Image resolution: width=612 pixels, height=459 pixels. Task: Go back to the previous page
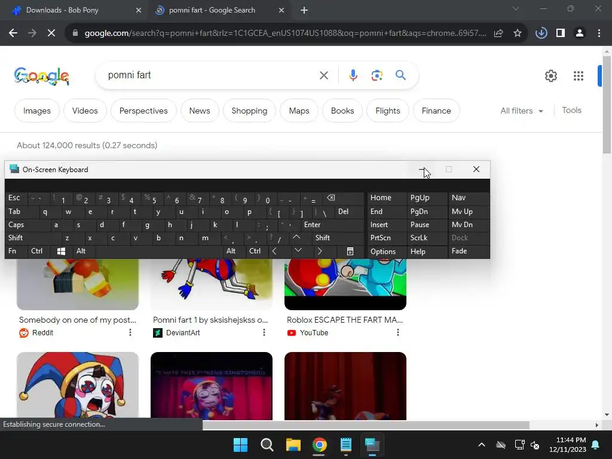coord(13,33)
